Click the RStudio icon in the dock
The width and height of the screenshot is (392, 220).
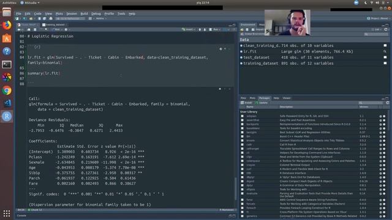(7, 116)
